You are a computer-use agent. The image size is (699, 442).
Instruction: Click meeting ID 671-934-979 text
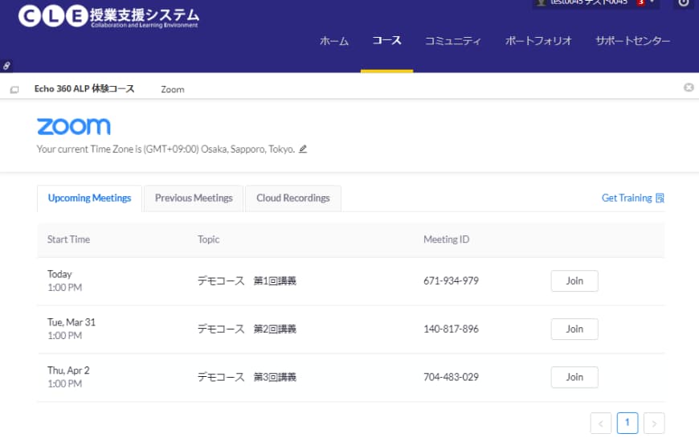tap(451, 281)
